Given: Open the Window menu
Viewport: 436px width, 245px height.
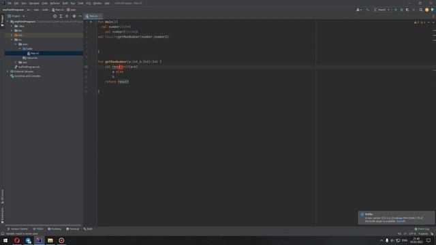Looking at the screenshot, I should [97, 3].
